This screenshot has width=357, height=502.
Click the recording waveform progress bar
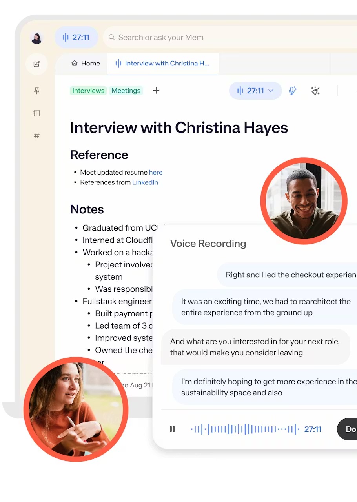[245, 429]
